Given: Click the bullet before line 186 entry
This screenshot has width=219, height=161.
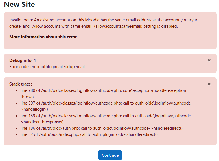Looking at the screenshot, I should (17, 128).
